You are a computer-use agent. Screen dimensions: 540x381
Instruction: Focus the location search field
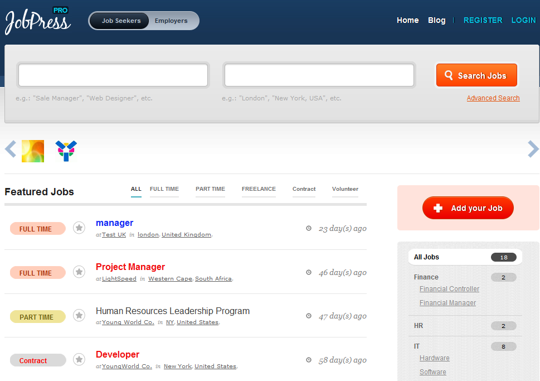click(x=319, y=75)
